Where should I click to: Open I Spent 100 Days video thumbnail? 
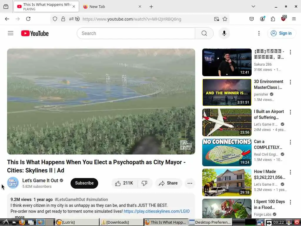[x=227, y=208]
